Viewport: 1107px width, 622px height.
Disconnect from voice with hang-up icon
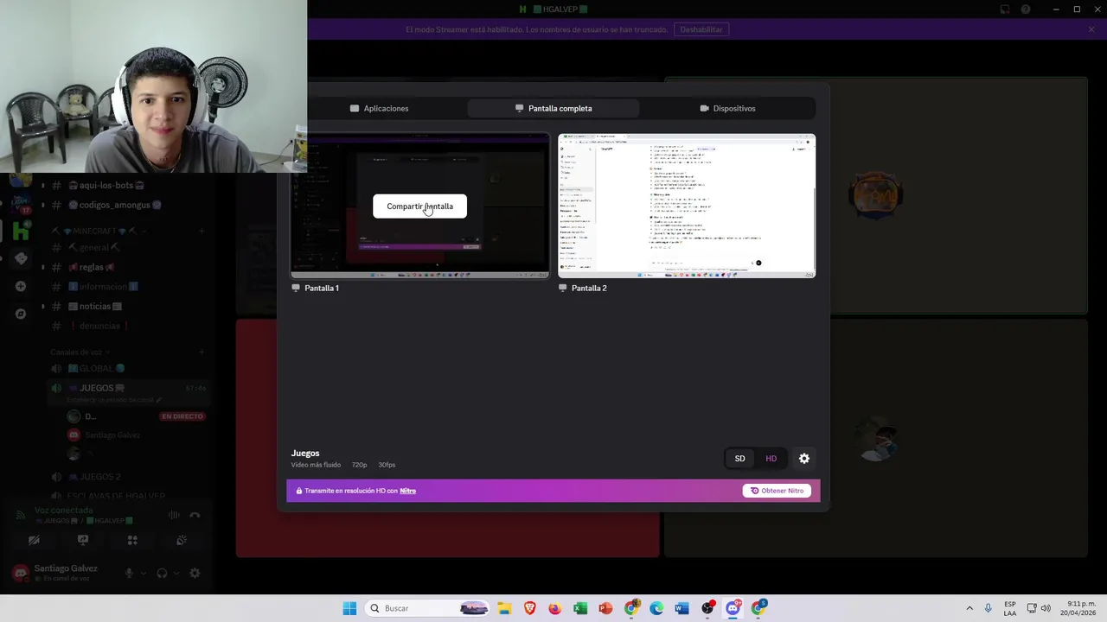click(x=195, y=515)
